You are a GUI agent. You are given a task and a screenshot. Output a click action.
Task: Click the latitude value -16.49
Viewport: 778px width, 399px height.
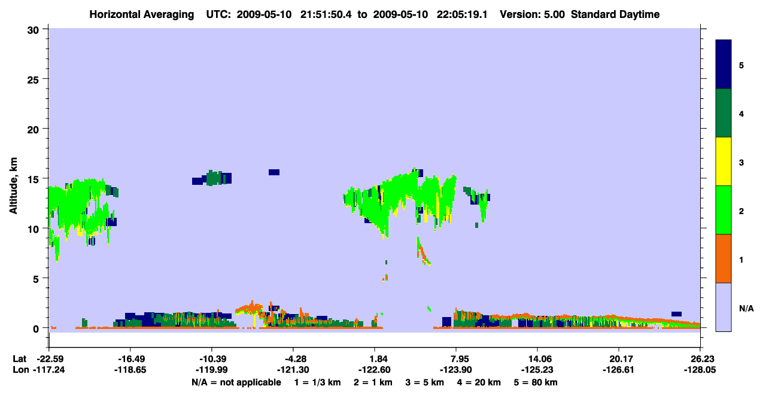point(130,359)
